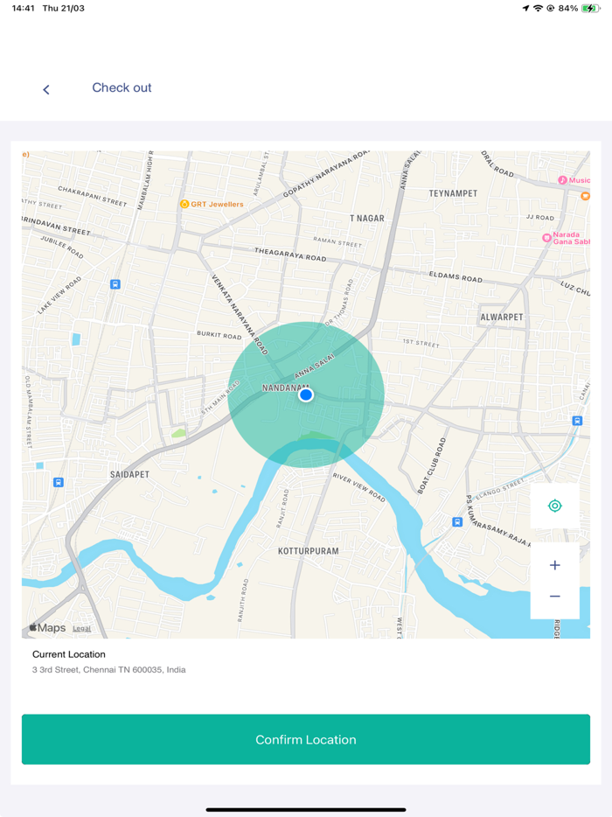Screen dimensions: 612x817
Task: Tap the blue current location dot
Action: click(x=306, y=395)
